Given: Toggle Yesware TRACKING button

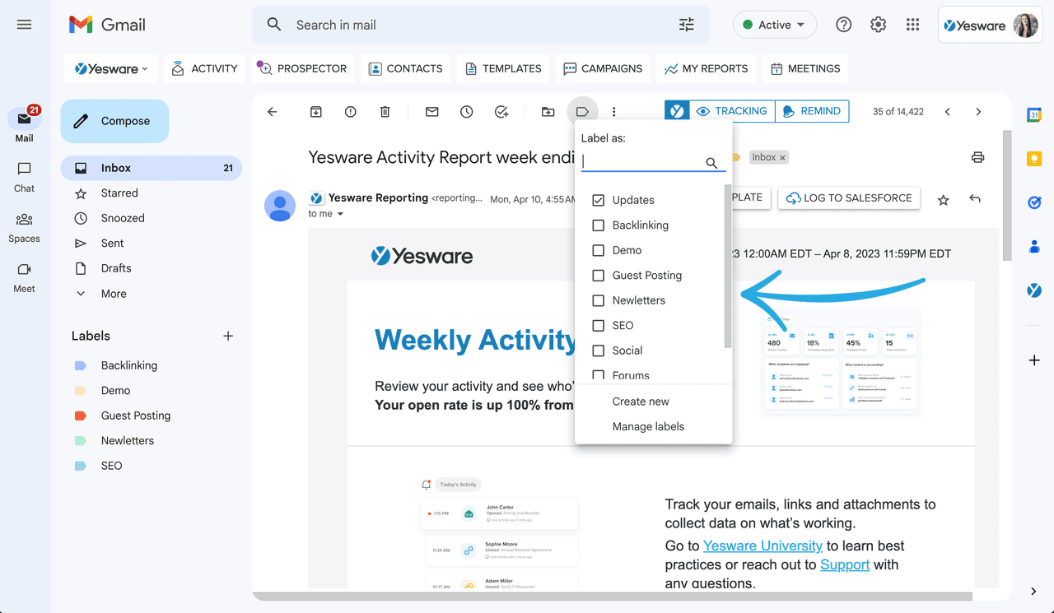Looking at the screenshot, I should (731, 111).
